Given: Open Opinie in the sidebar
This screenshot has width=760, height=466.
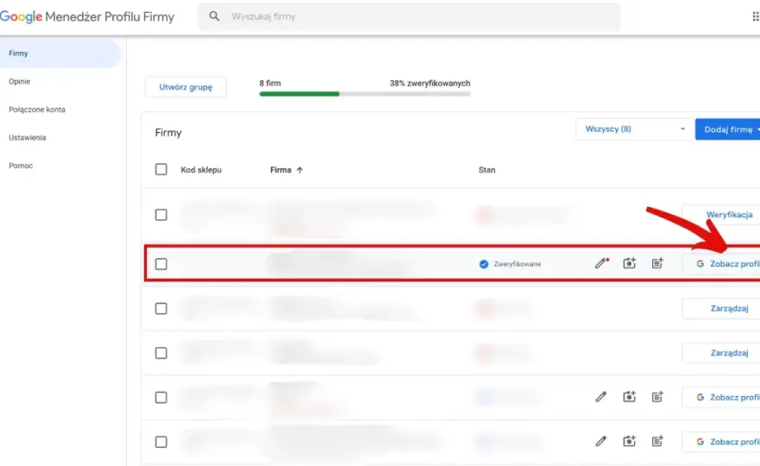Looking at the screenshot, I should (x=19, y=81).
